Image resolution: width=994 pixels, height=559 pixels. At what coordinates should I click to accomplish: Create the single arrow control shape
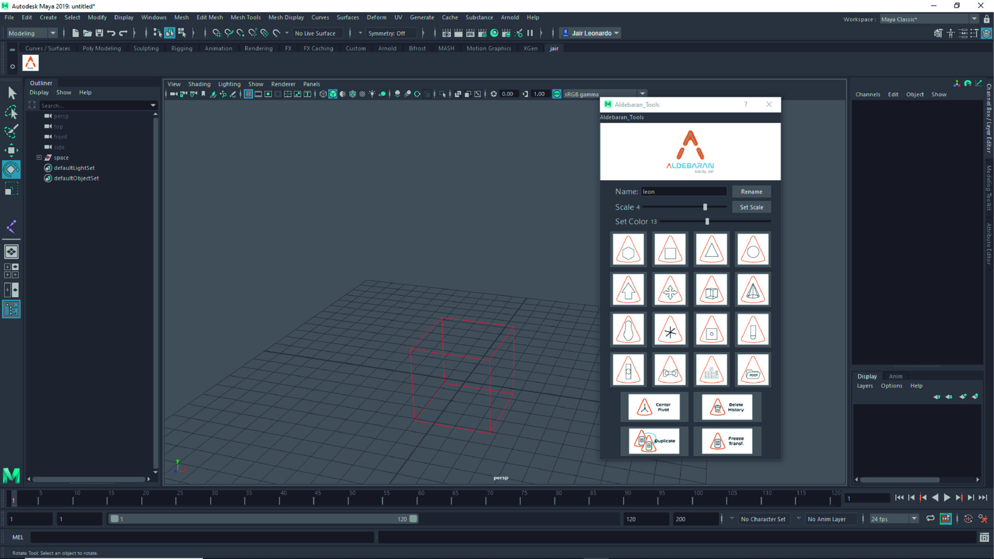point(628,289)
